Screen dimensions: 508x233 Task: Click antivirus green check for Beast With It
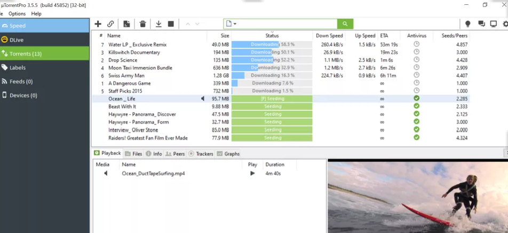click(417, 106)
